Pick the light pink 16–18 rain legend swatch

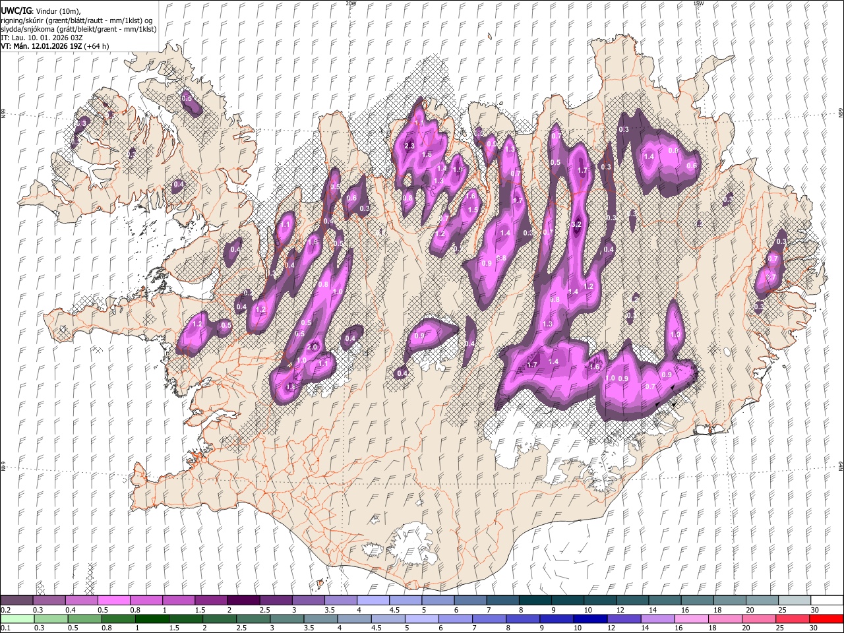[x=692, y=618]
